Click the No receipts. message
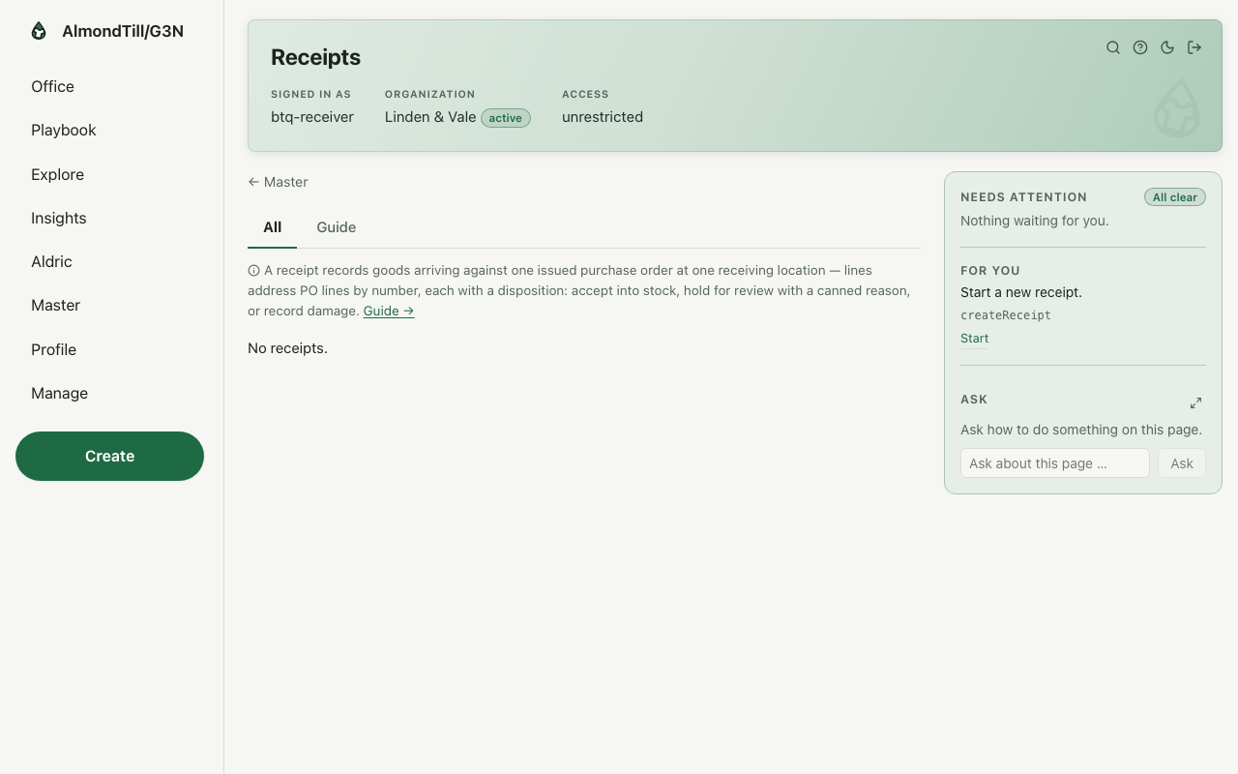The height and width of the screenshot is (774, 1238). [x=287, y=348]
